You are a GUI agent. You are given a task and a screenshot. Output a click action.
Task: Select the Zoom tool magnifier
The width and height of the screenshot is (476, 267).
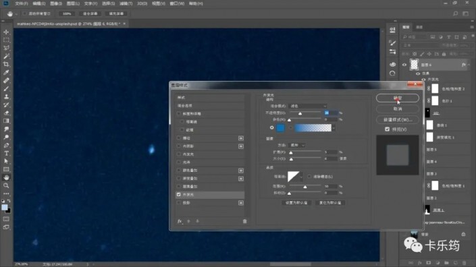[x=6, y=185]
